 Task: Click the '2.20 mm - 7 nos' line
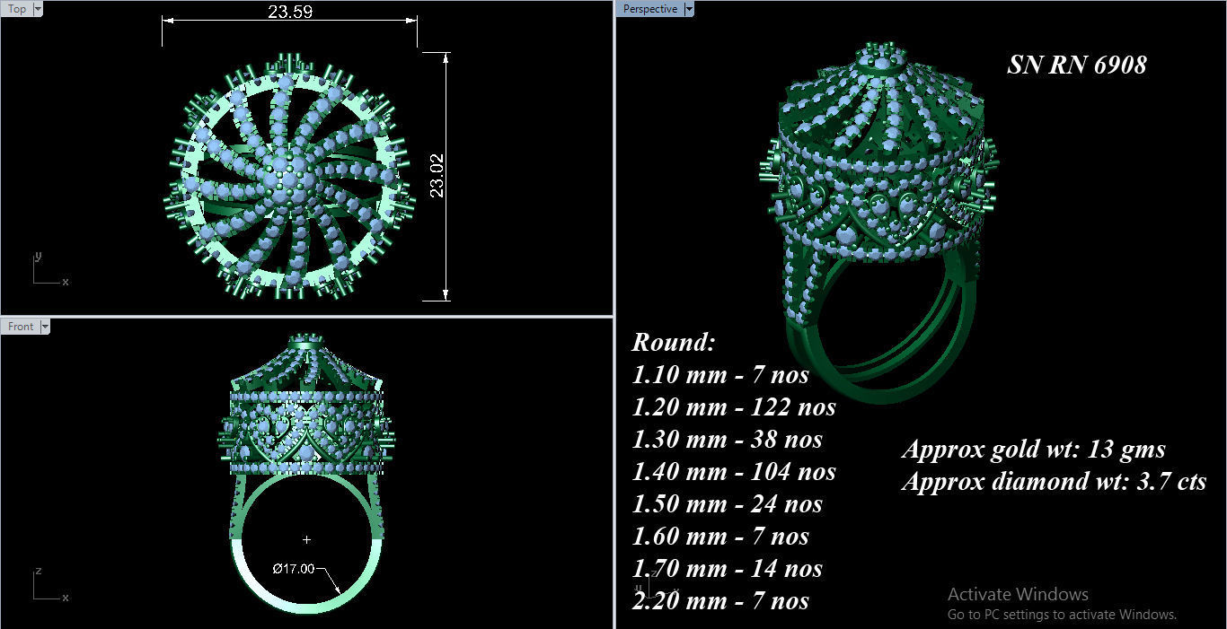click(x=720, y=600)
